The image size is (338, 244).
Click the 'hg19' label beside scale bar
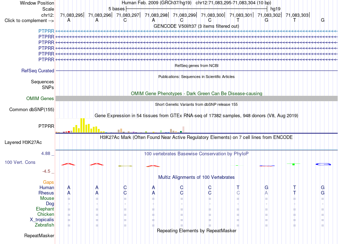[275, 9]
